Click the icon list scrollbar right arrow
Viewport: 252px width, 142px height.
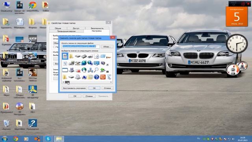[111, 82]
